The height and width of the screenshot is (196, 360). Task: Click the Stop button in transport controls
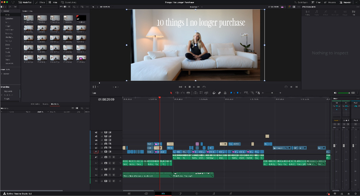[x=190, y=87]
